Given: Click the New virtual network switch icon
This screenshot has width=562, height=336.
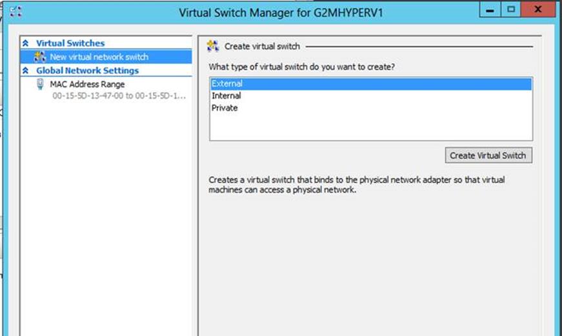Looking at the screenshot, I should point(40,57).
